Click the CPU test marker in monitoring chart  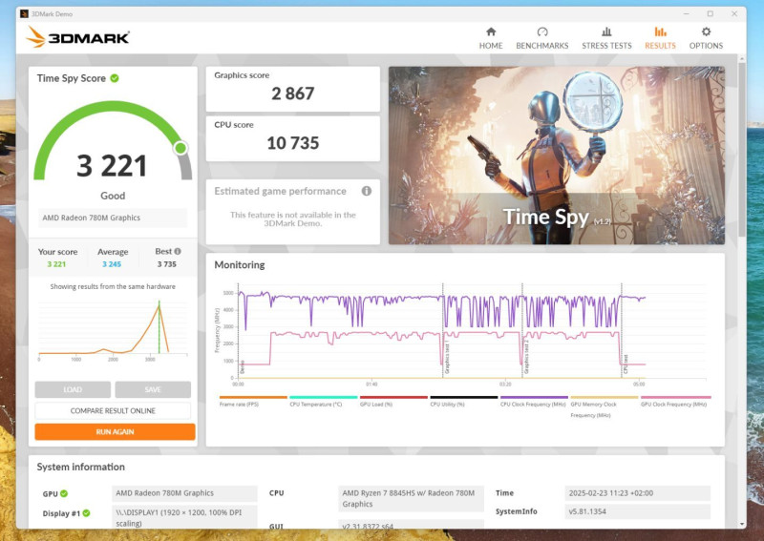pyautogui.click(x=626, y=365)
